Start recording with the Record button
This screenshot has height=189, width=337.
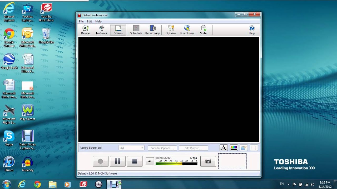[x=101, y=161]
